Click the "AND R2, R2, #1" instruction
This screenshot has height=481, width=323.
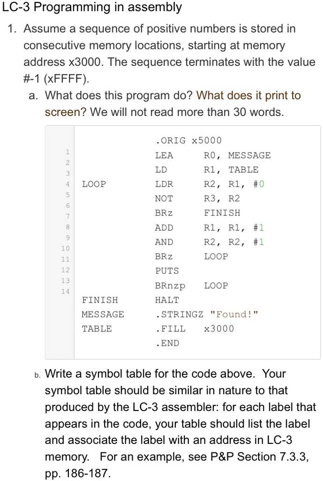[x=210, y=242]
